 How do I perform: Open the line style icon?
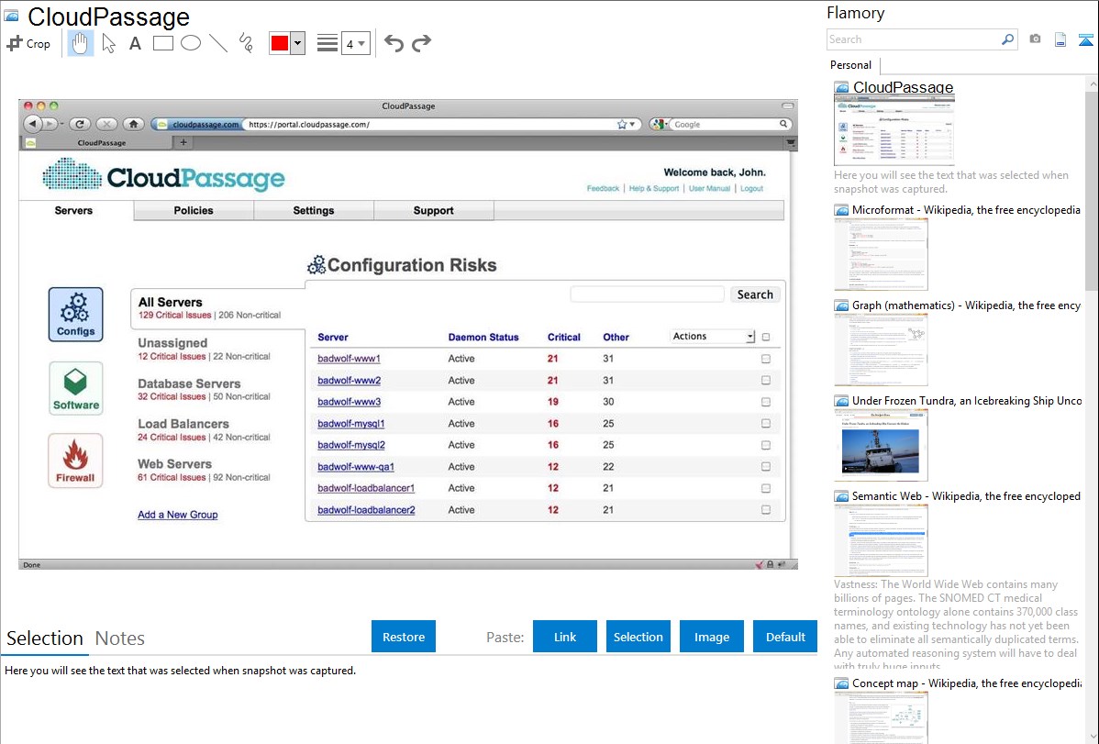(x=327, y=43)
